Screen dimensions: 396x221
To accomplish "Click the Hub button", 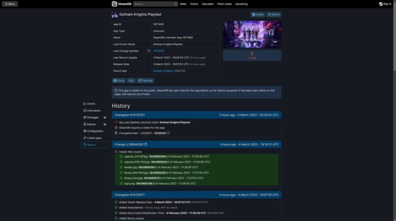I will [x=131, y=81].
